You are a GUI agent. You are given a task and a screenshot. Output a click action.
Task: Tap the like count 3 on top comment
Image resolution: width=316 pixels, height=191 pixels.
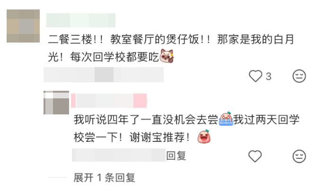tap(268, 77)
